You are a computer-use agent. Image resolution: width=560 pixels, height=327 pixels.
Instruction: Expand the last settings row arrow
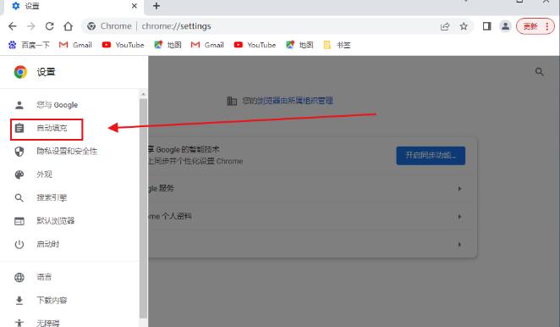[459, 244]
